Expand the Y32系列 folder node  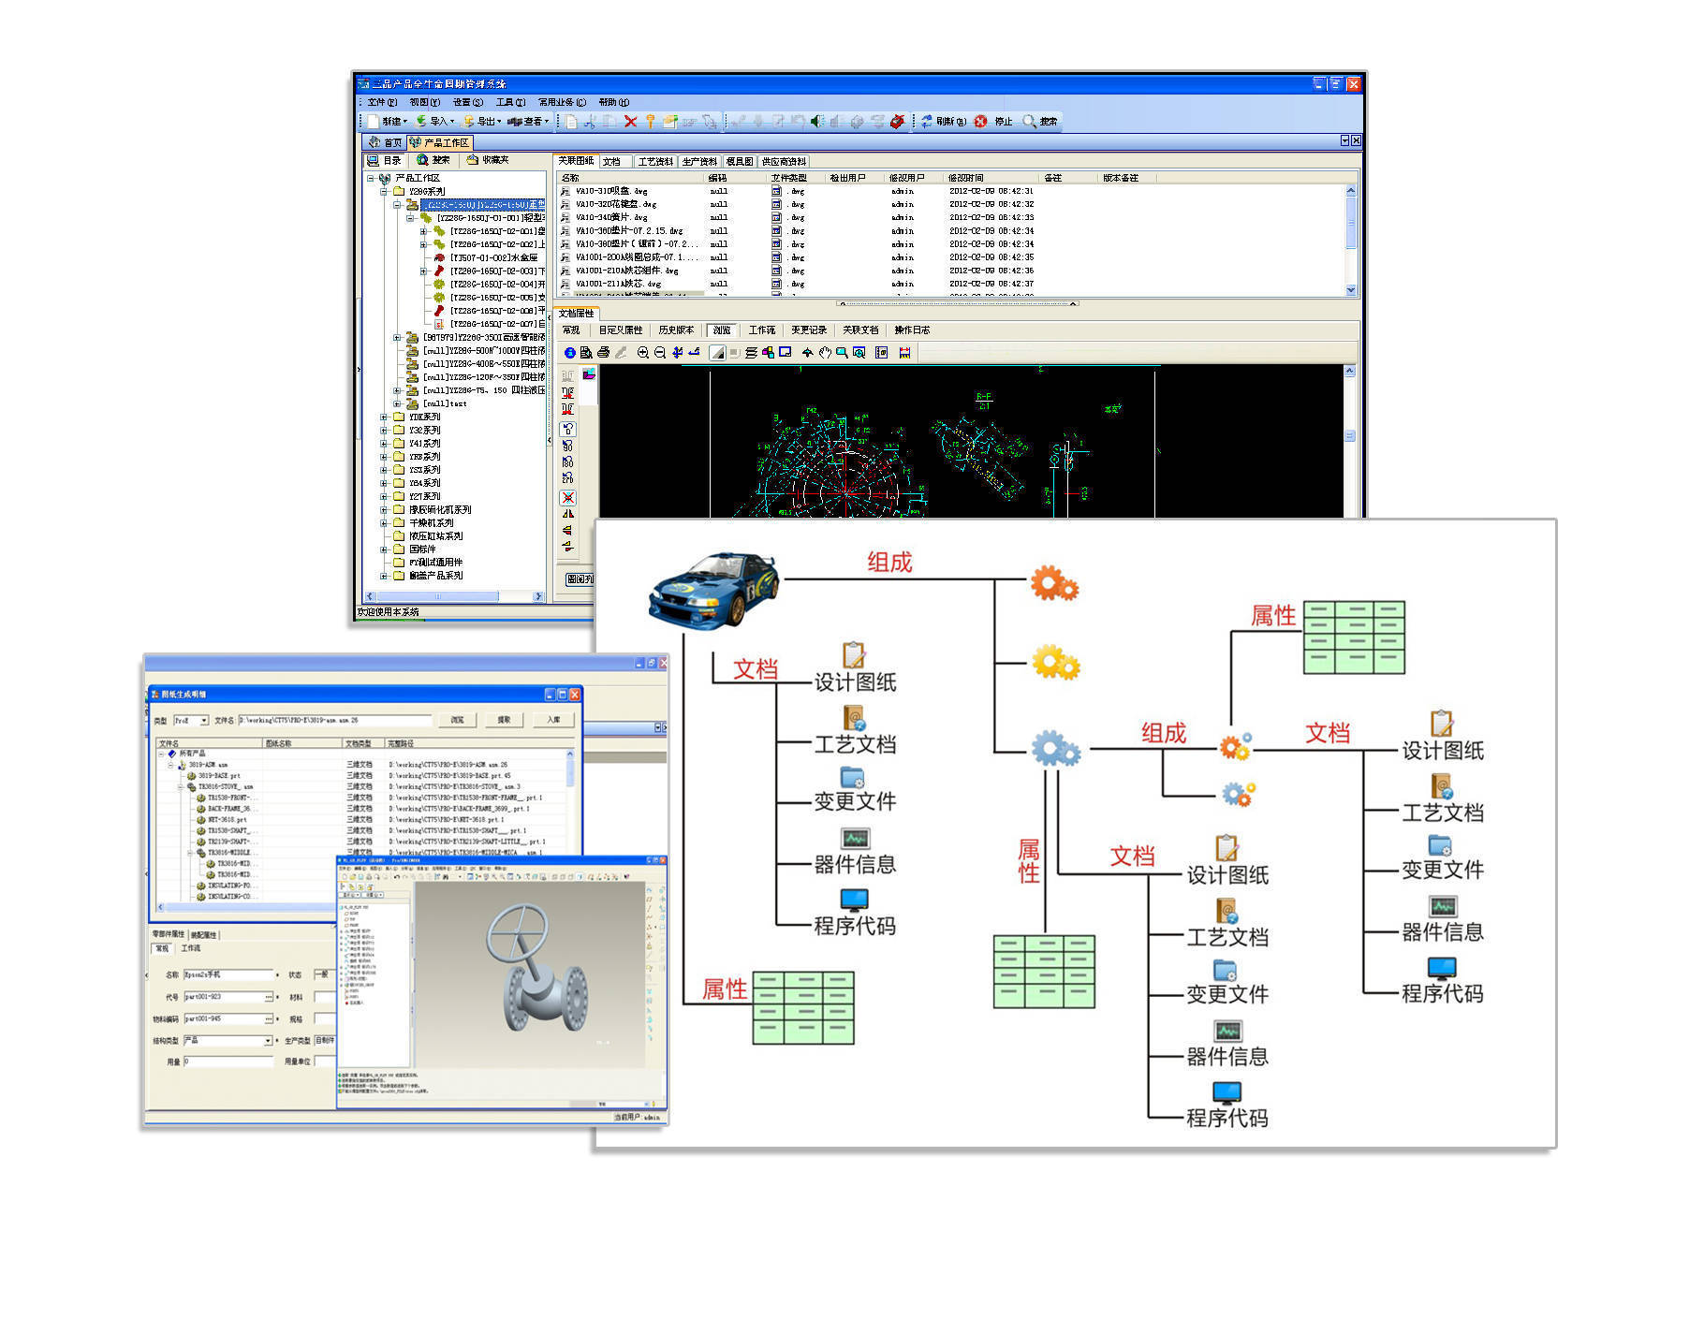tap(384, 431)
